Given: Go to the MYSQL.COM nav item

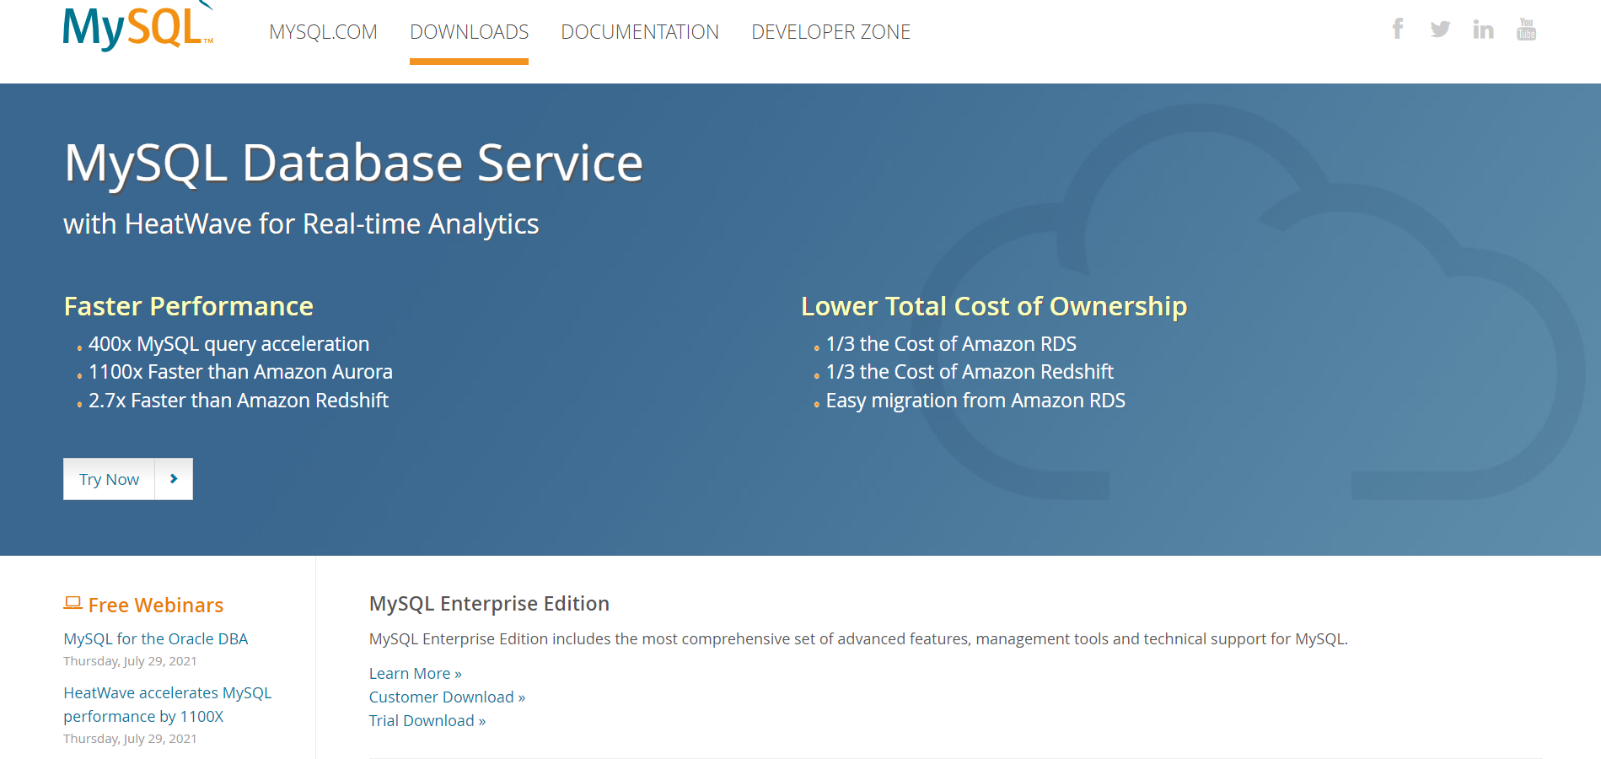Looking at the screenshot, I should [x=323, y=32].
